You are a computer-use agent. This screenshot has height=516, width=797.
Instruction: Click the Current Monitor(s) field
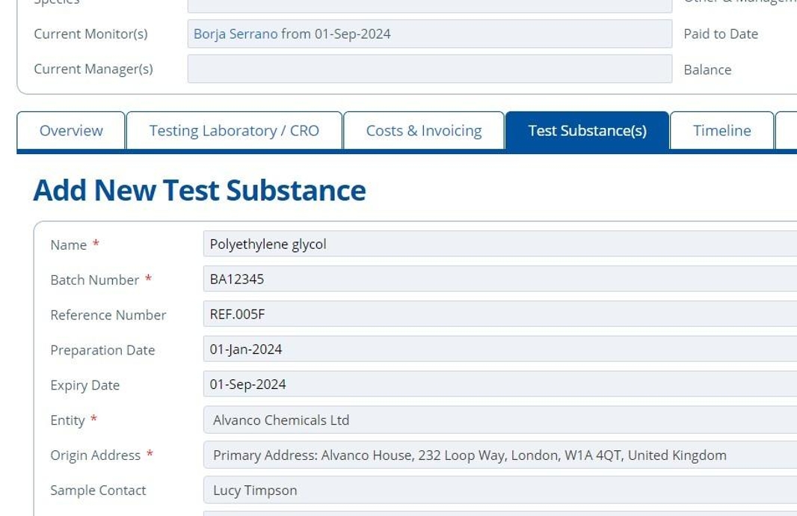click(523, 34)
